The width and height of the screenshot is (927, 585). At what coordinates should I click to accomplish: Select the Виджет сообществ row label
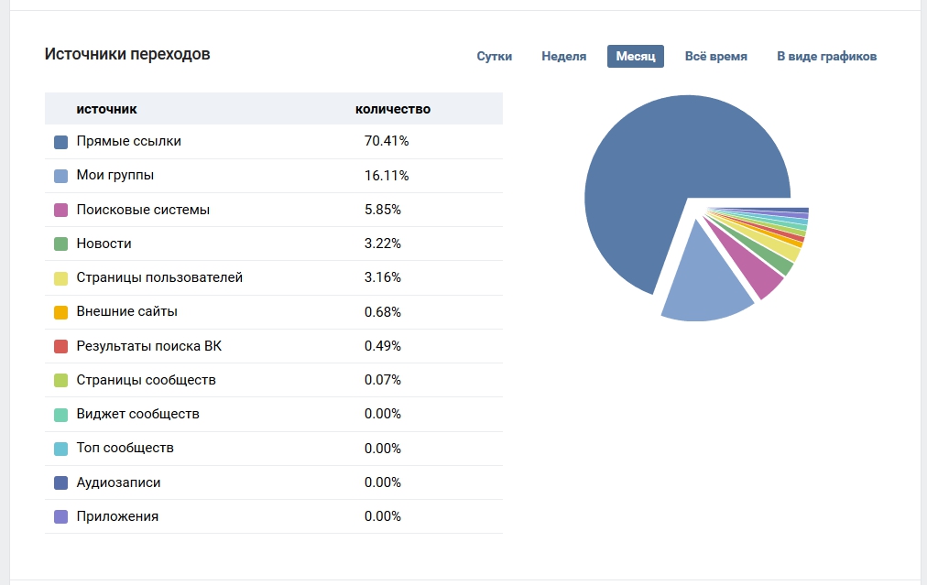click(137, 414)
